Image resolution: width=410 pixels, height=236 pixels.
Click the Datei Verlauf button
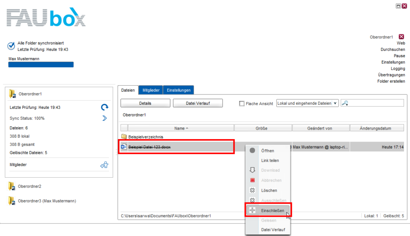[x=197, y=103]
